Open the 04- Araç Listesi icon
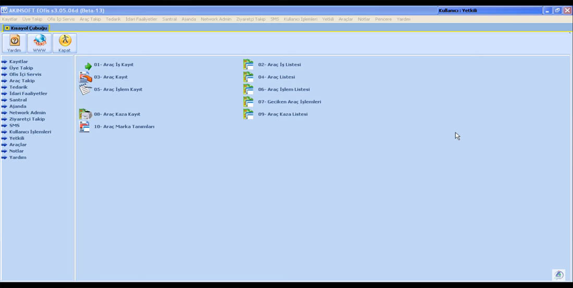 [x=248, y=77]
